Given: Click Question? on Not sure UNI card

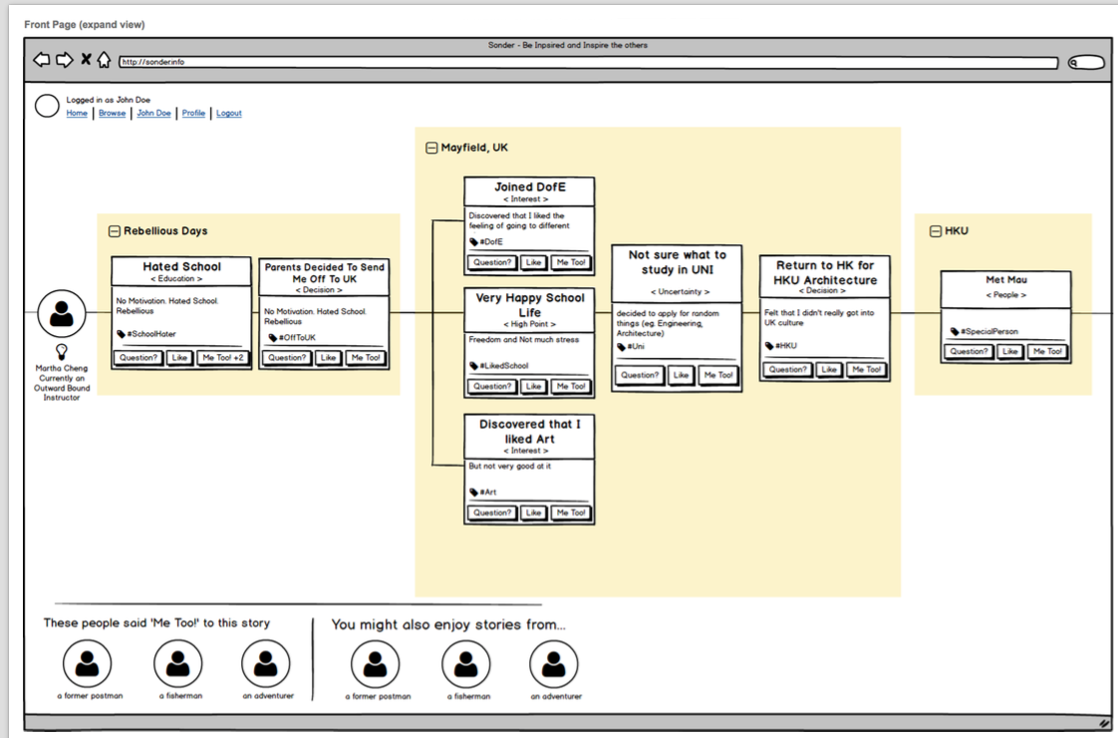Looking at the screenshot, I should click(x=640, y=375).
